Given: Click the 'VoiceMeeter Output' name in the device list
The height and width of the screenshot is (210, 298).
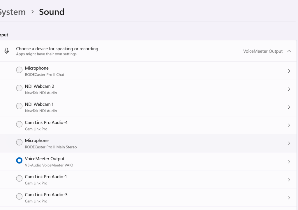Looking at the screenshot, I should (45, 159).
